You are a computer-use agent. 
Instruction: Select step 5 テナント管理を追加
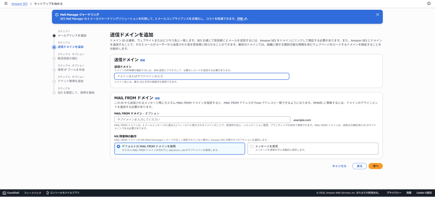point(71,81)
